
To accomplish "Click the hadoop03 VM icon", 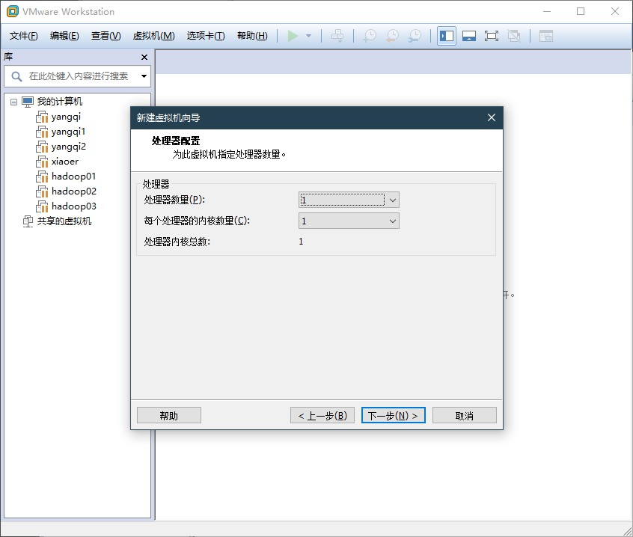I will 42,206.
